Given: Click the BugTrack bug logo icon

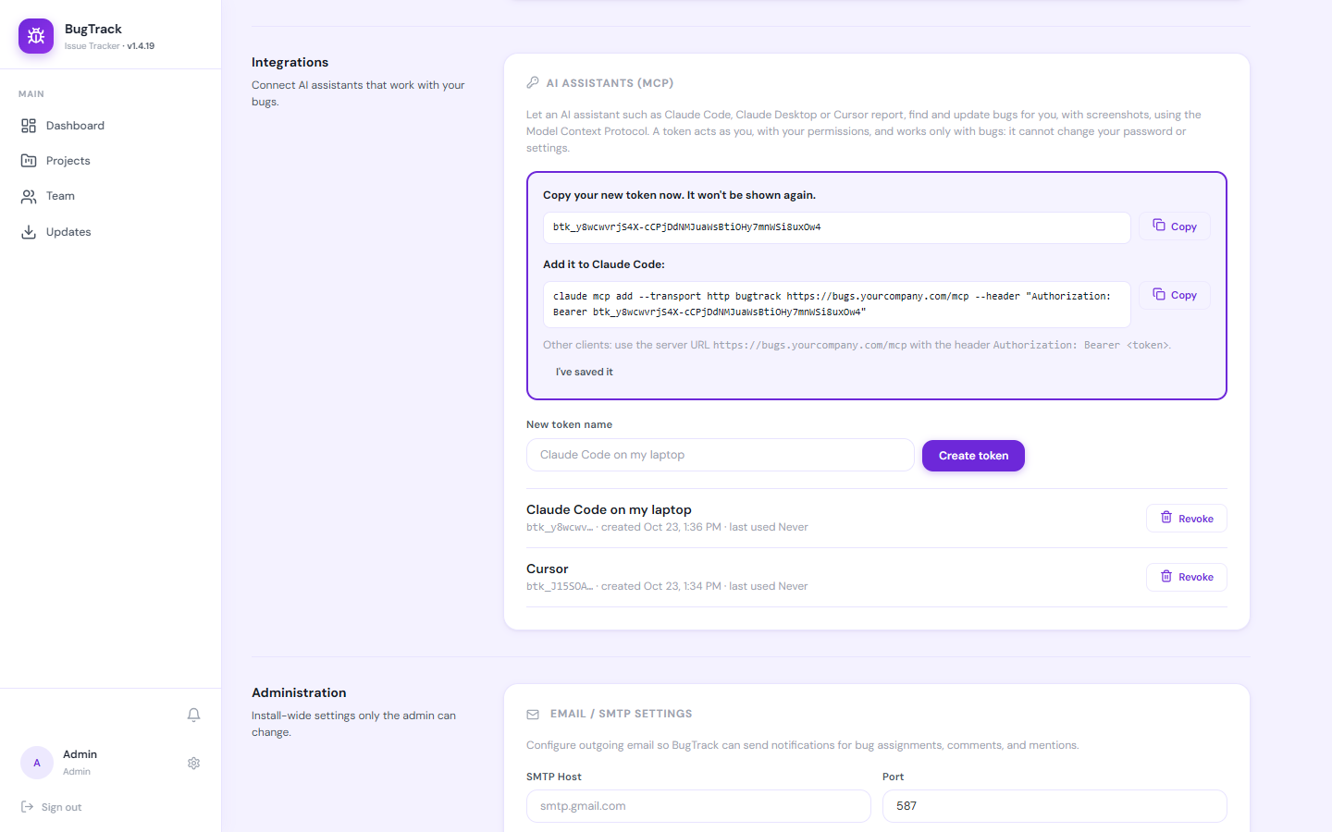Looking at the screenshot, I should [x=36, y=36].
